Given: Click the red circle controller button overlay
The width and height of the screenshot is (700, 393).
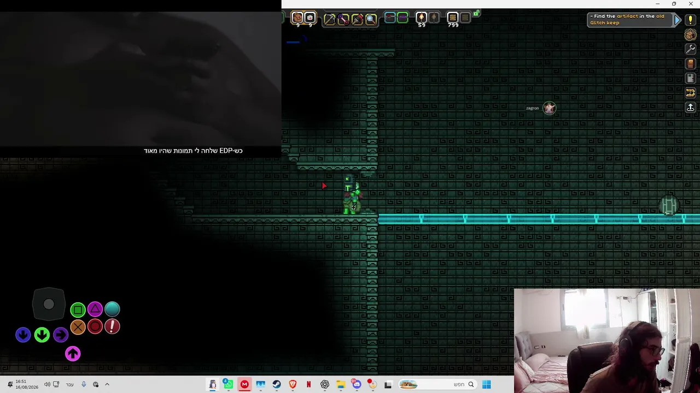Looking at the screenshot, I should coord(95,327).
